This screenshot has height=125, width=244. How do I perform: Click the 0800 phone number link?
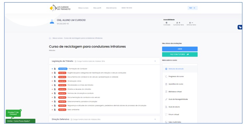[x=127, y=8]
